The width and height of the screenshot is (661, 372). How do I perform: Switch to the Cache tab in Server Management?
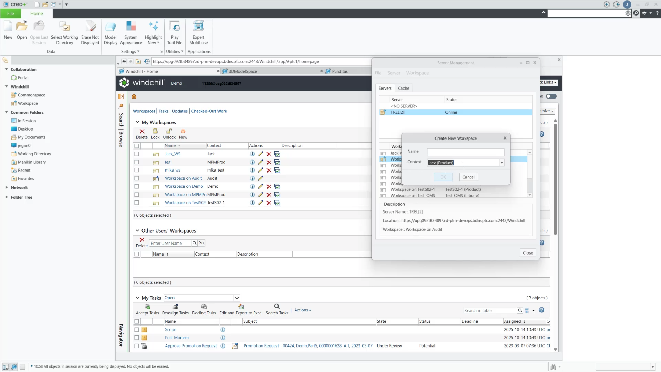(403, 88)
